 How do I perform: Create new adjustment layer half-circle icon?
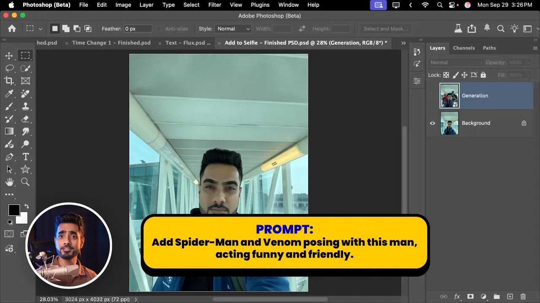(483, 297)
